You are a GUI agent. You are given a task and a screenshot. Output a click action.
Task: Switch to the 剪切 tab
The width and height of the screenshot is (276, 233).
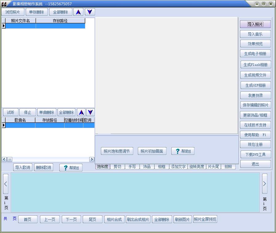(118, 167)
